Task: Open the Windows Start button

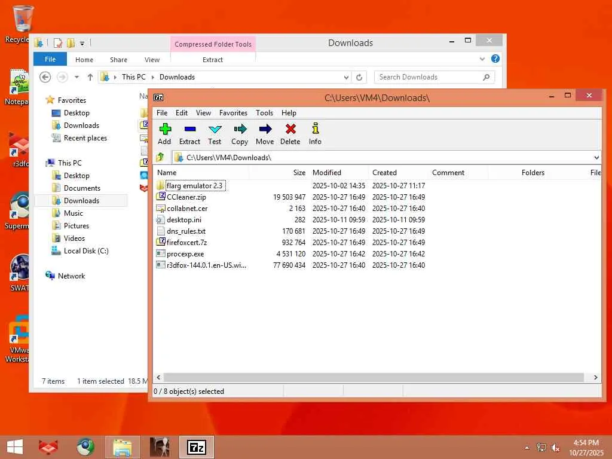Action: click(x=15, y=447)
